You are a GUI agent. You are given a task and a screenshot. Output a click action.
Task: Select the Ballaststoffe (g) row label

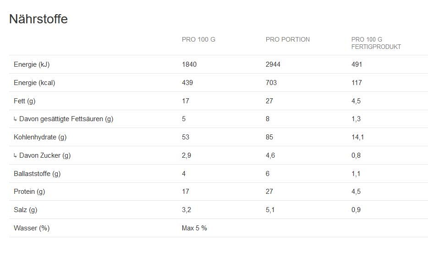[x=37, y=174]
